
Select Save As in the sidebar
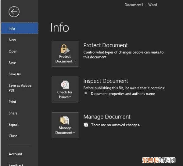[x=15, y=74]
